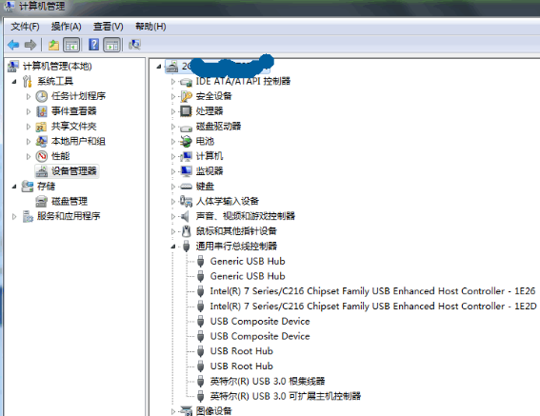Open the 文件(F) menu
Viewport: 540px width, 416px height.
(25, 27)
